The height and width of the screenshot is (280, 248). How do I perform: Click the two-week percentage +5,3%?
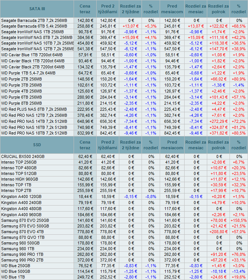(151, 26)
